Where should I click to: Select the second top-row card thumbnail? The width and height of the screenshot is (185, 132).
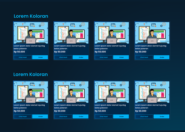(71, 33)
